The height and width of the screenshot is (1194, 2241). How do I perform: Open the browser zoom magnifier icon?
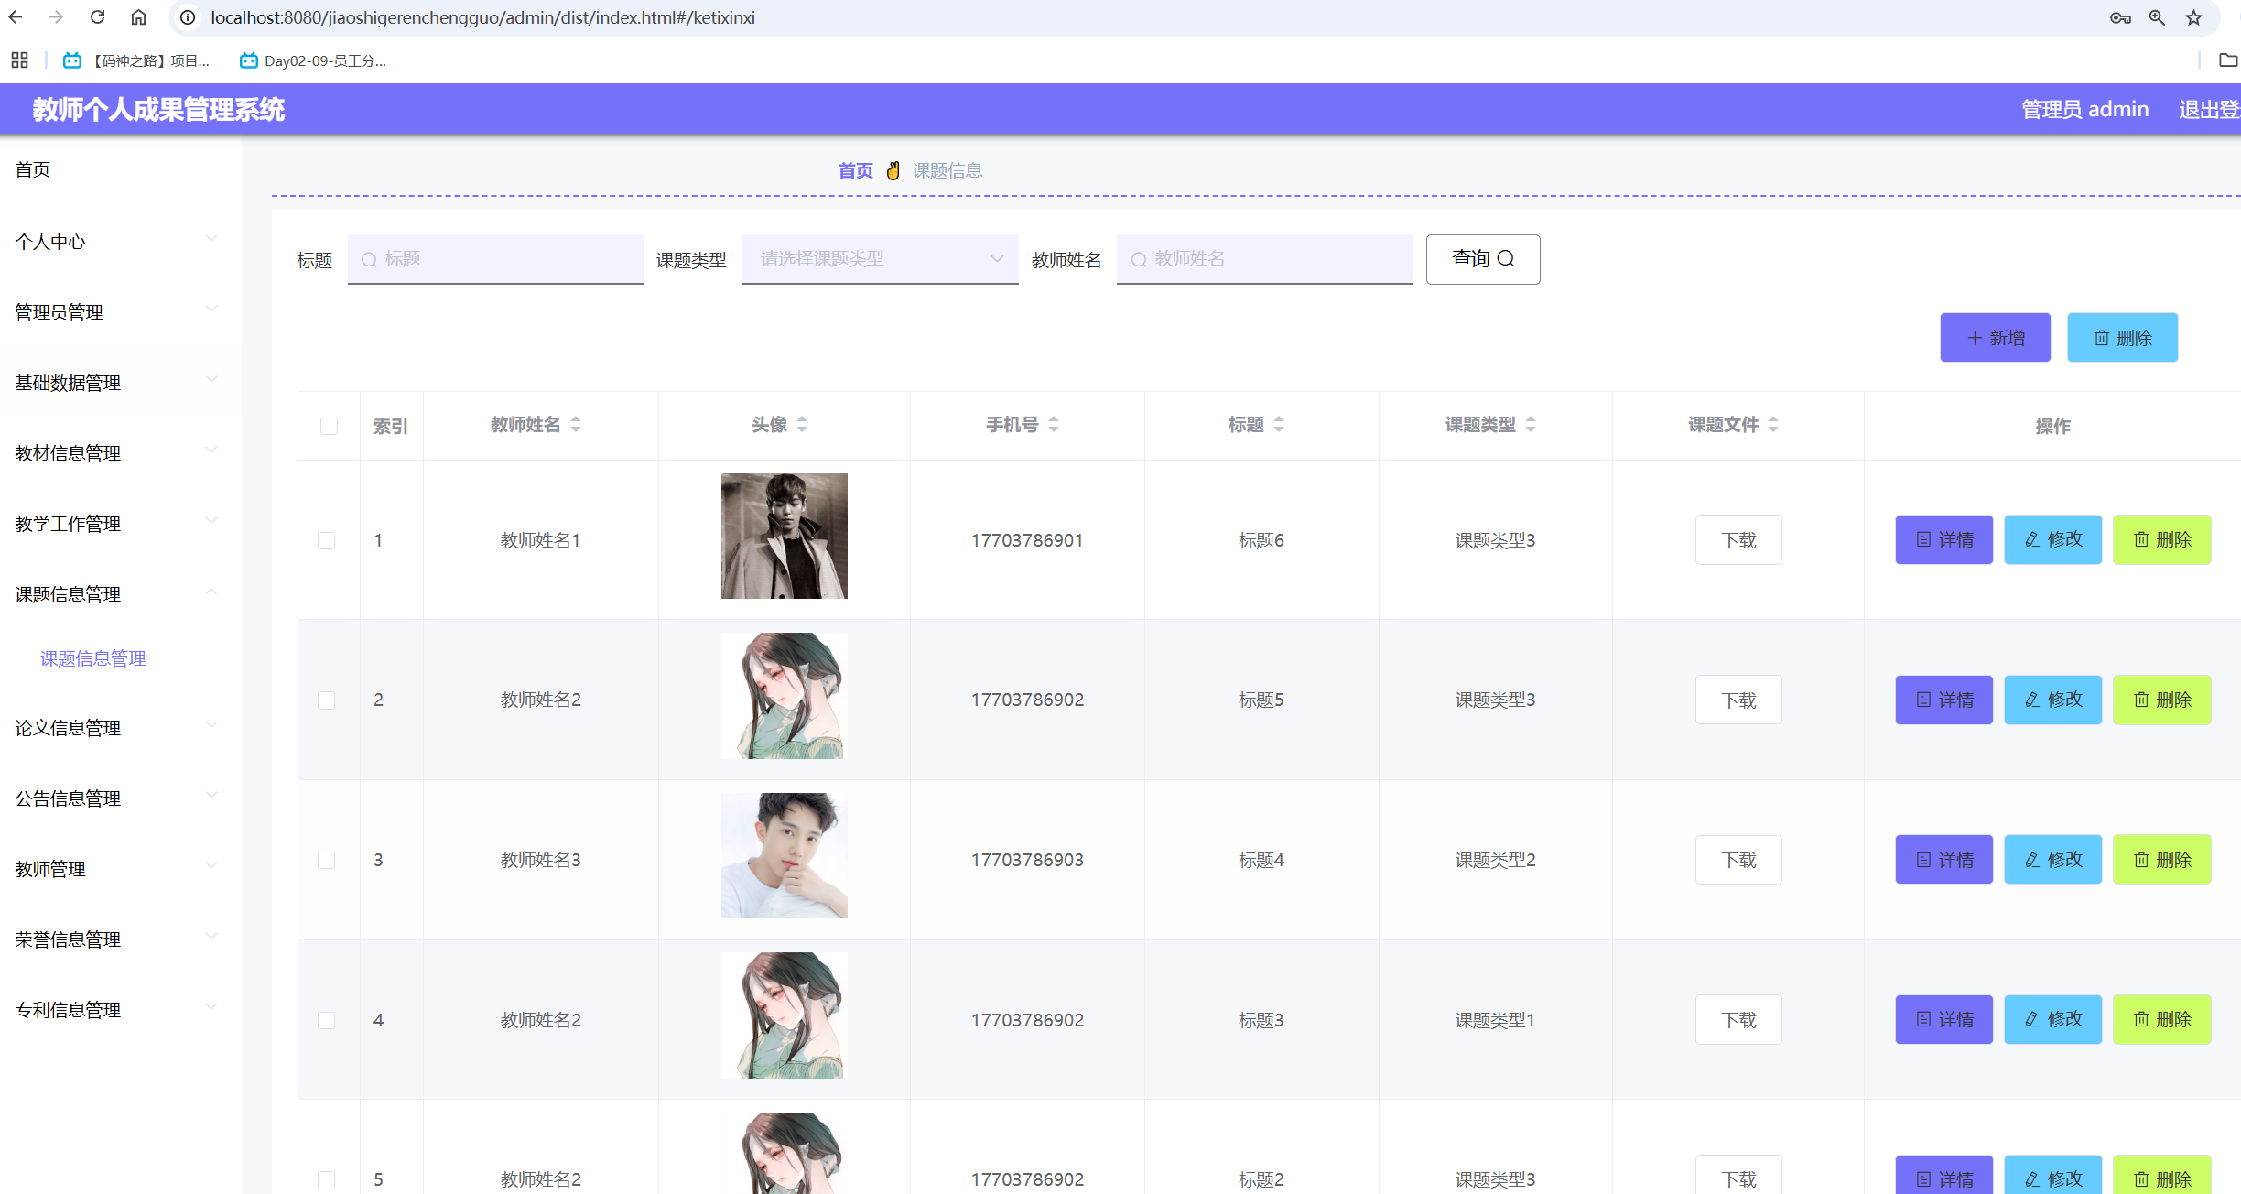[2157, 17]
